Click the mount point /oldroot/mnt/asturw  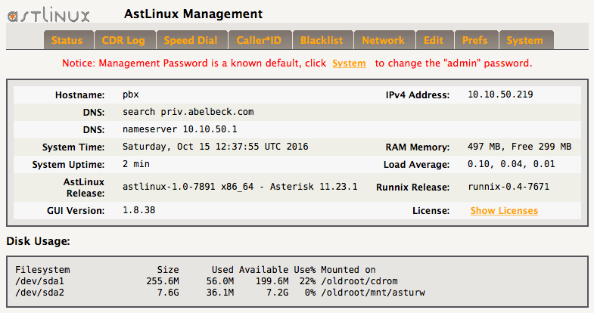coord(373,293)
